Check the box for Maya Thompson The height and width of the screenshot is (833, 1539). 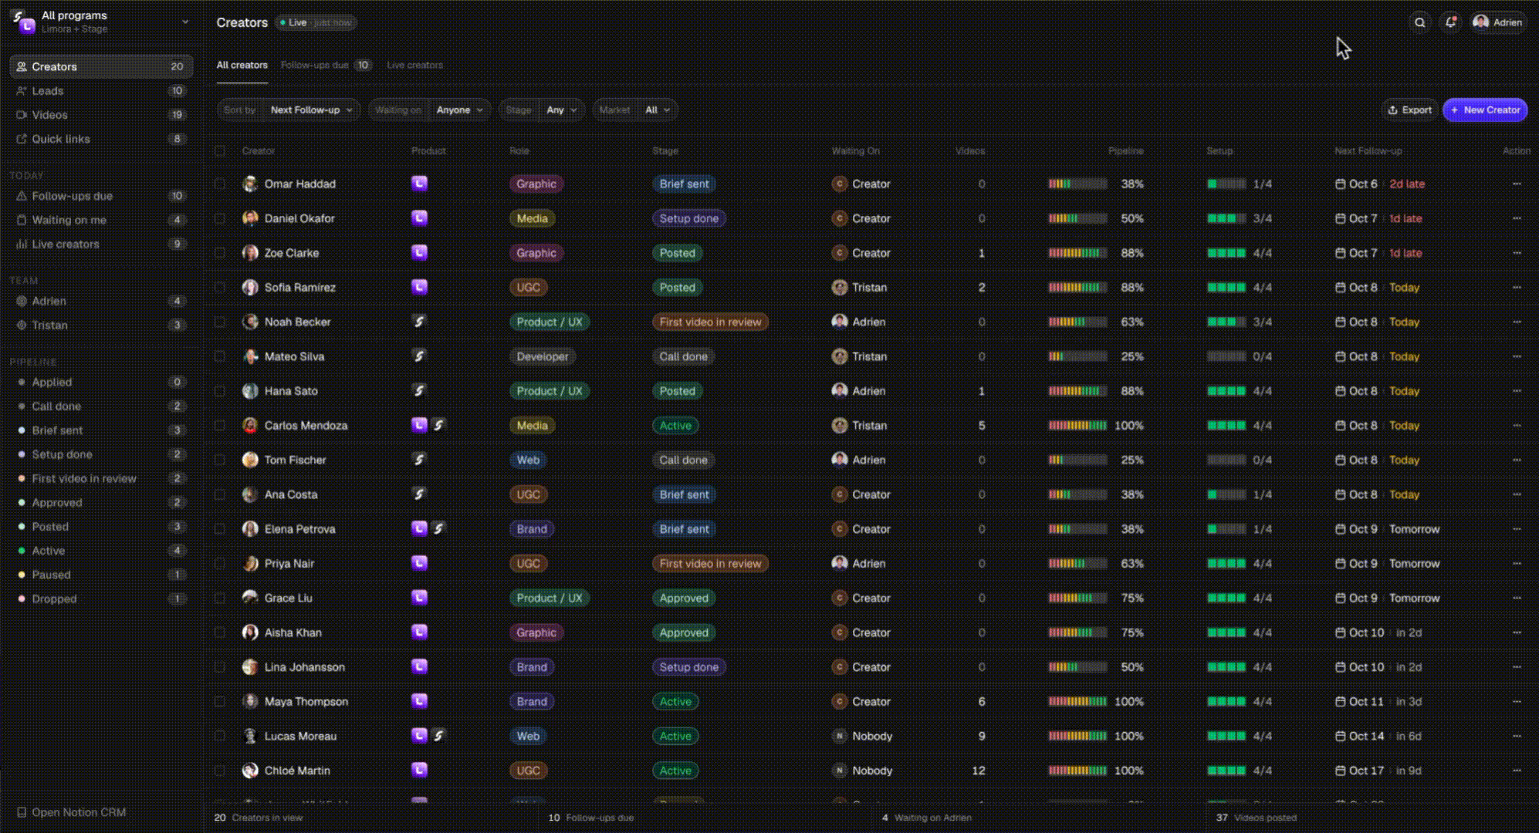tap(220, 701)
